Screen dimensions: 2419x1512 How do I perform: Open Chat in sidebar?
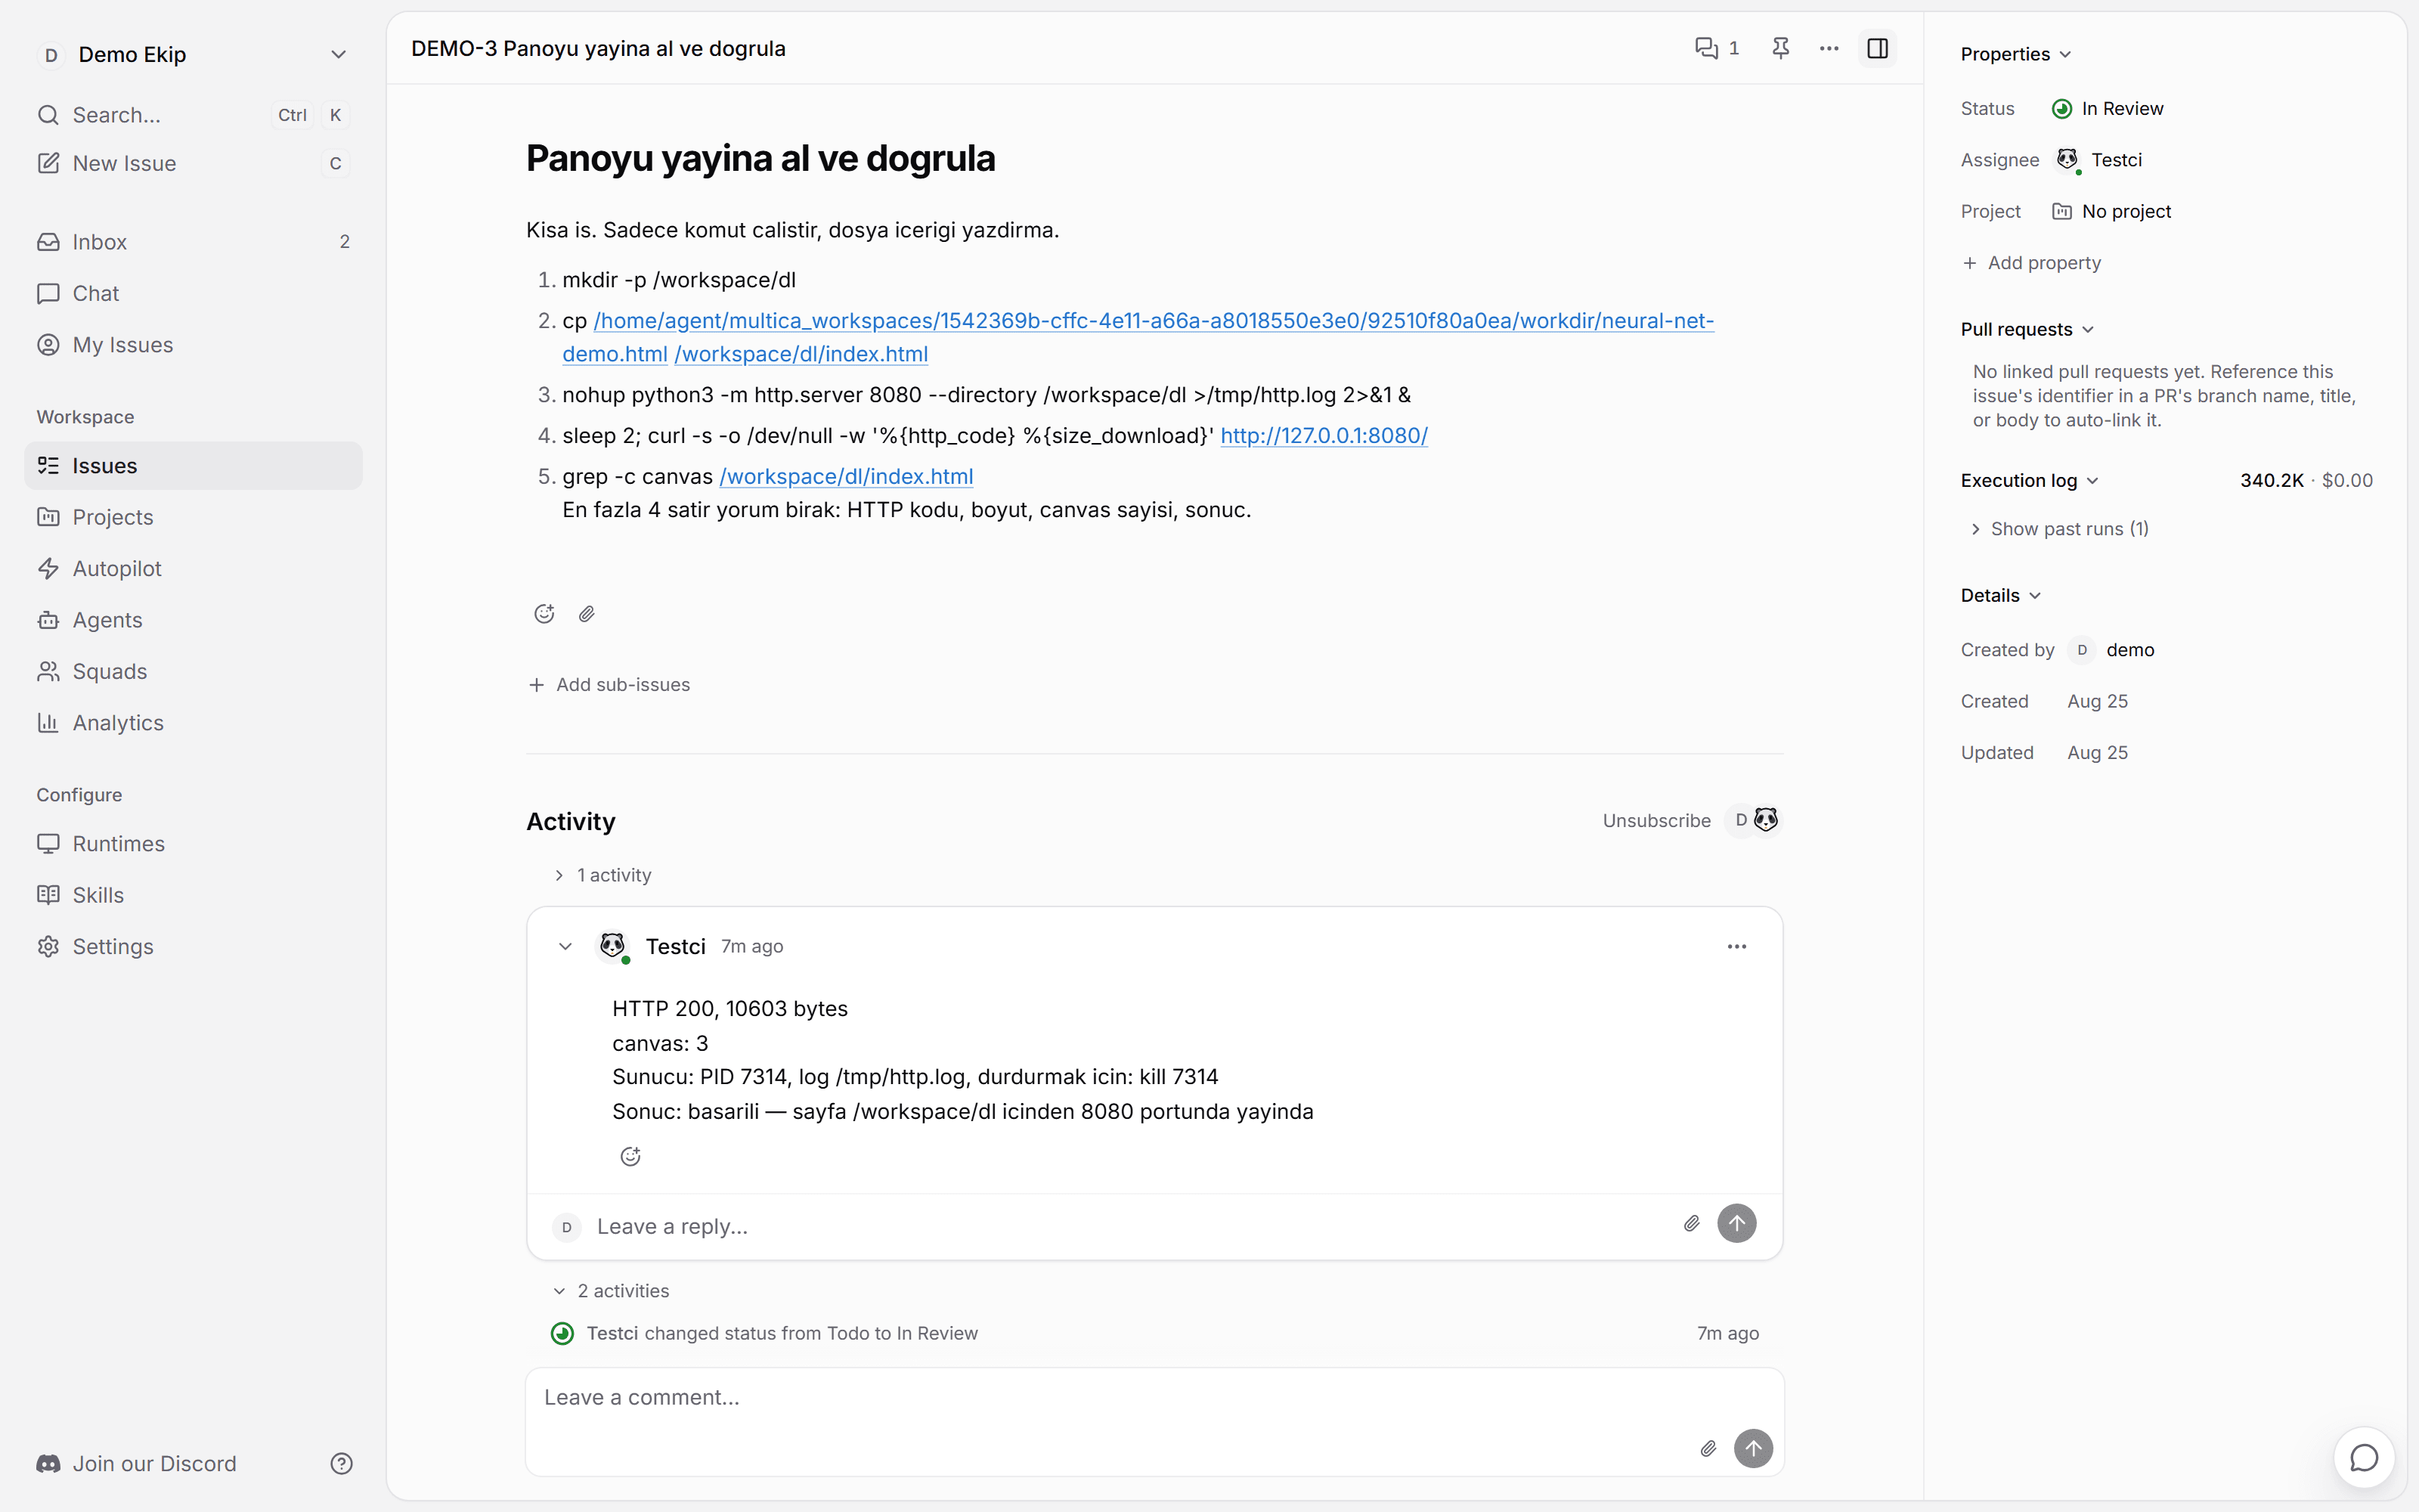(194, 293)
